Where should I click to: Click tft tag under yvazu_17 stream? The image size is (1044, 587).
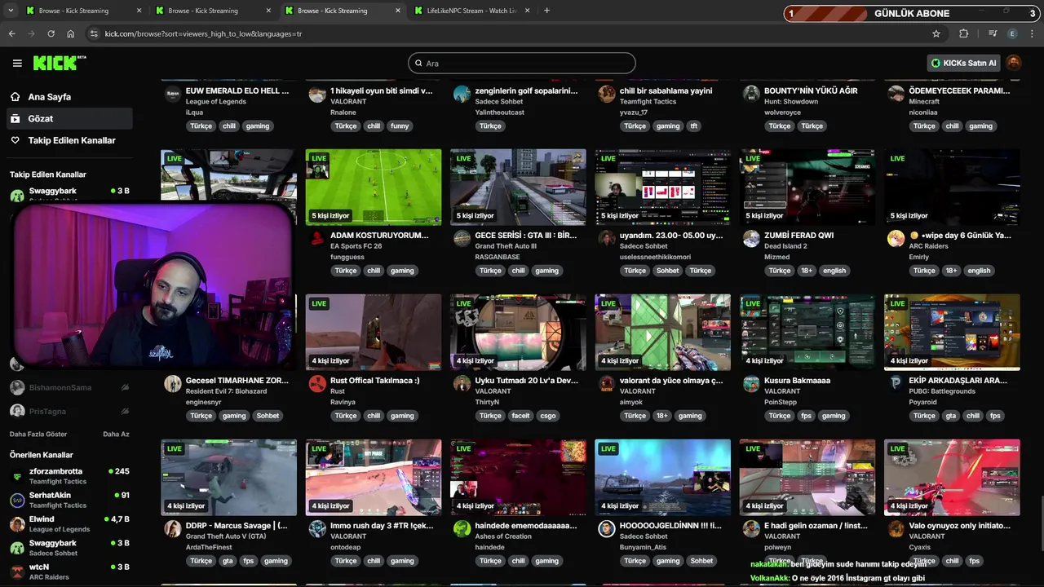coord(694,126)
